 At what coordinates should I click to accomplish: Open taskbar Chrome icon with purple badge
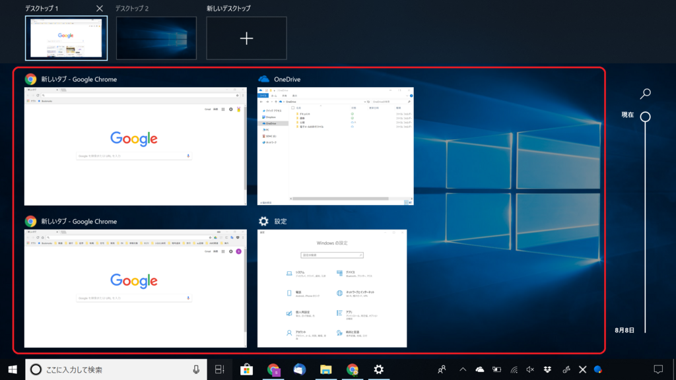tap(273, 369)
